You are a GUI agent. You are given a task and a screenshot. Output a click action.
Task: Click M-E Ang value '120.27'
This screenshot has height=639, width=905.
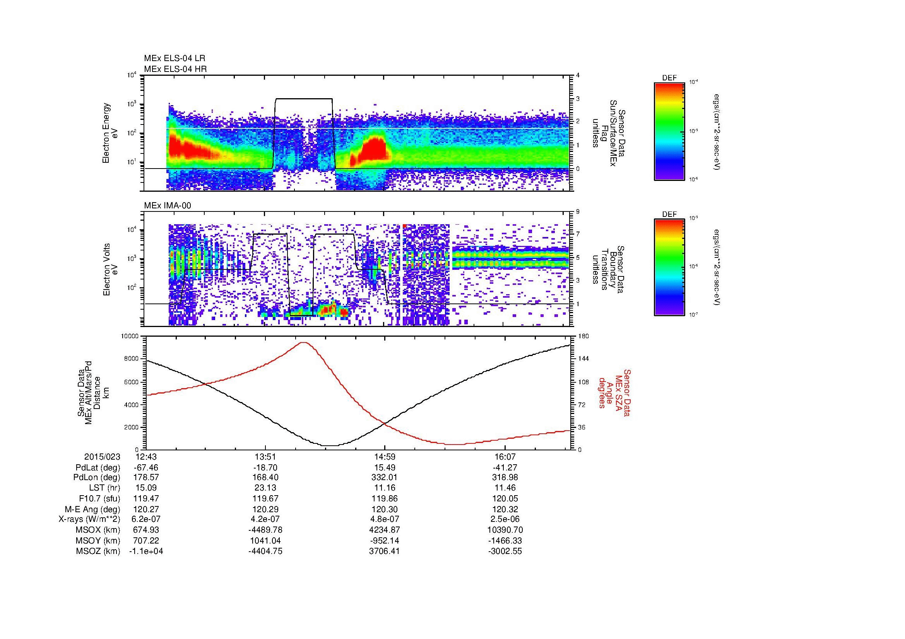pos(146,509)
